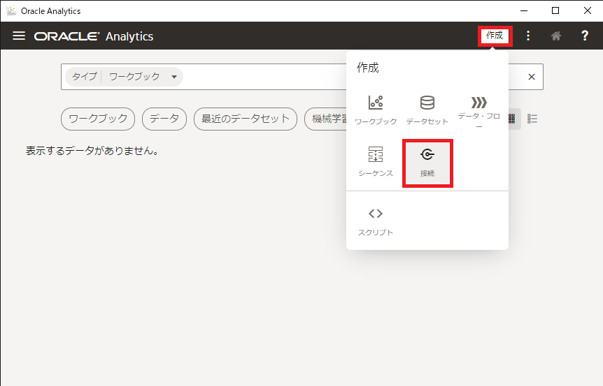Image resolution: width=603 pixels, height=386 pixels.
Task: Create a new シーケンス
Action: (x=376, y=161)
